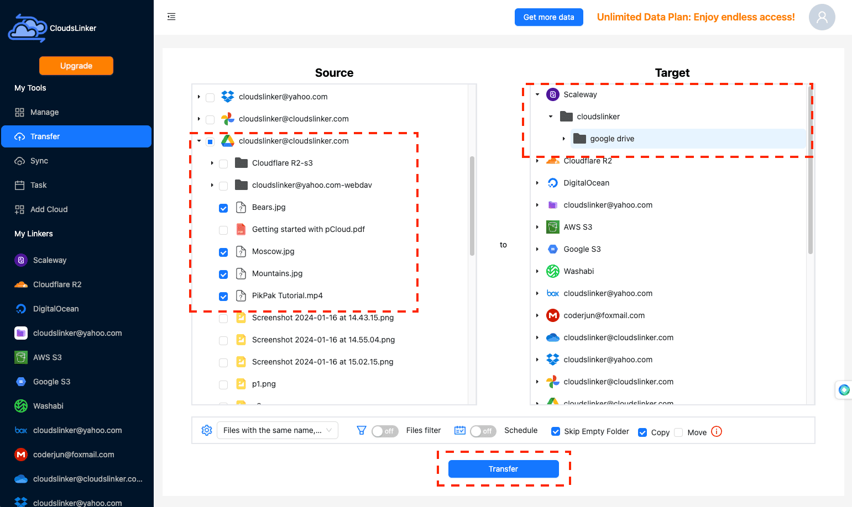Click OneDrive icon in Target list
Image resolution: width=852 pixels, height=507 pixels.
553,337
